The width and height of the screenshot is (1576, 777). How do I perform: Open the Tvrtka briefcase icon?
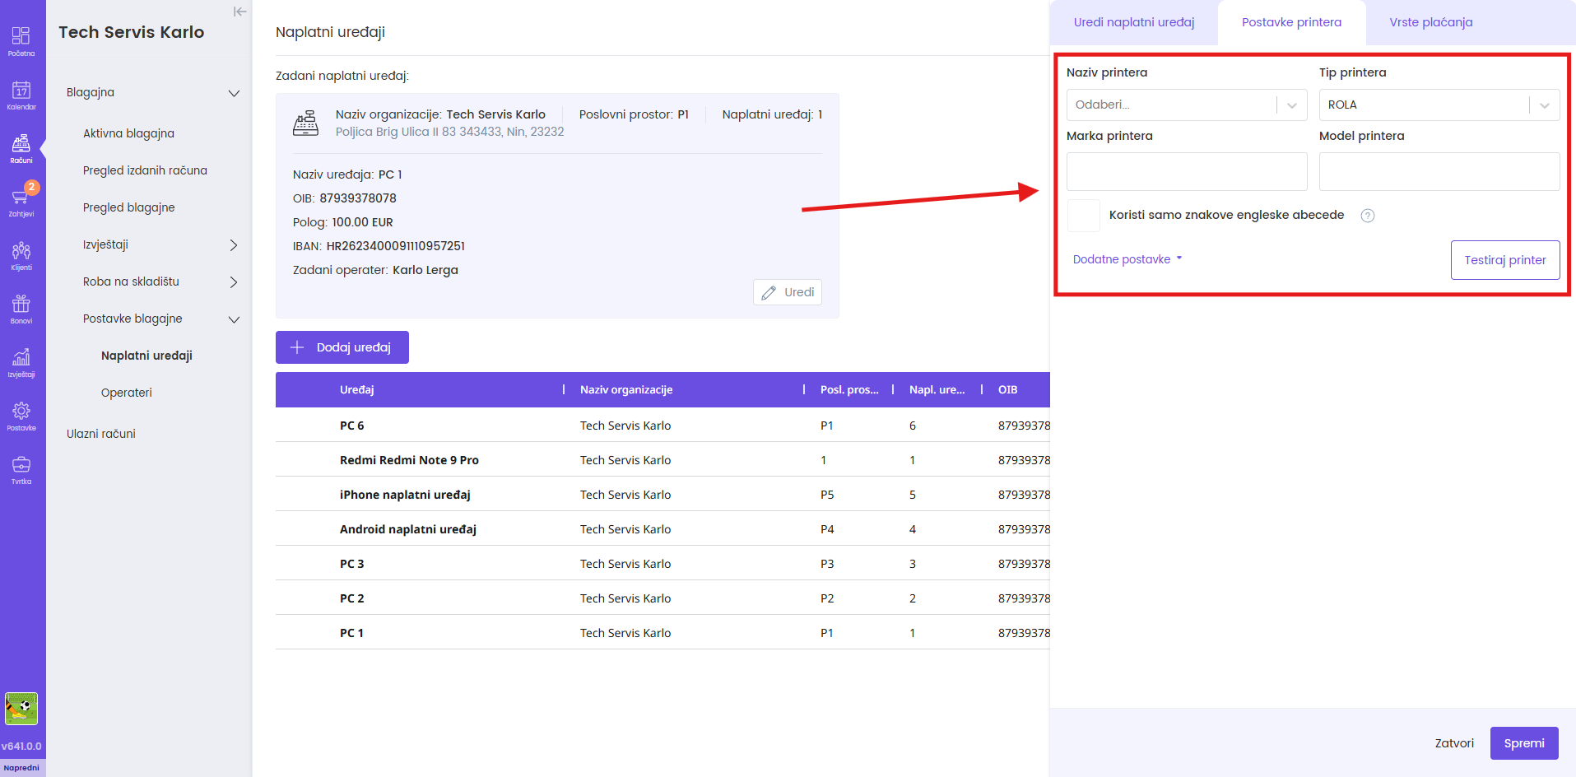(x=21, y=468)
